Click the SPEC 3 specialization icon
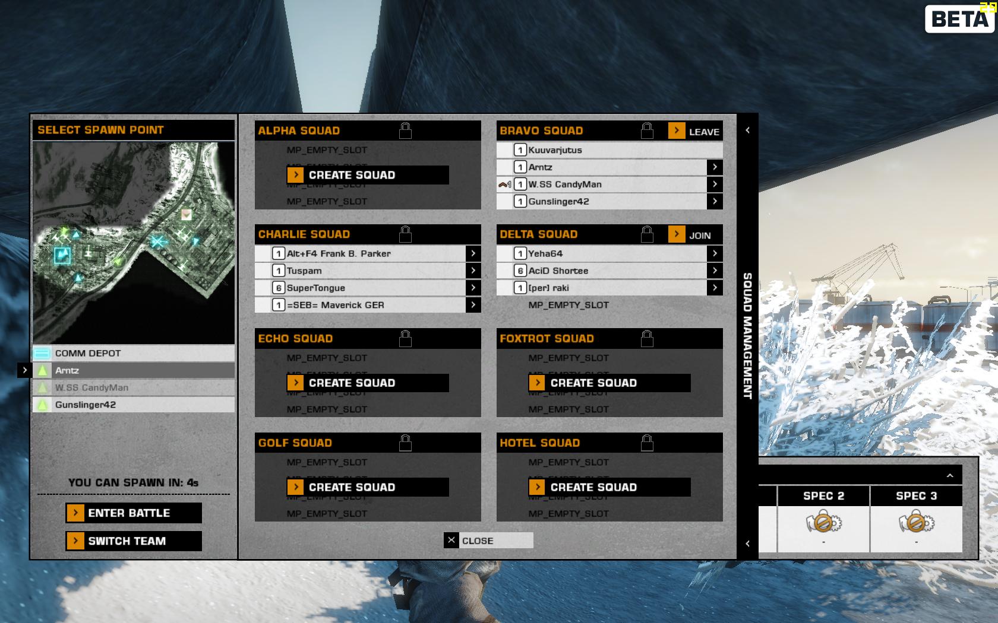Image resolution: width=998 pixels, height=623 pixels. pos(916,523)
